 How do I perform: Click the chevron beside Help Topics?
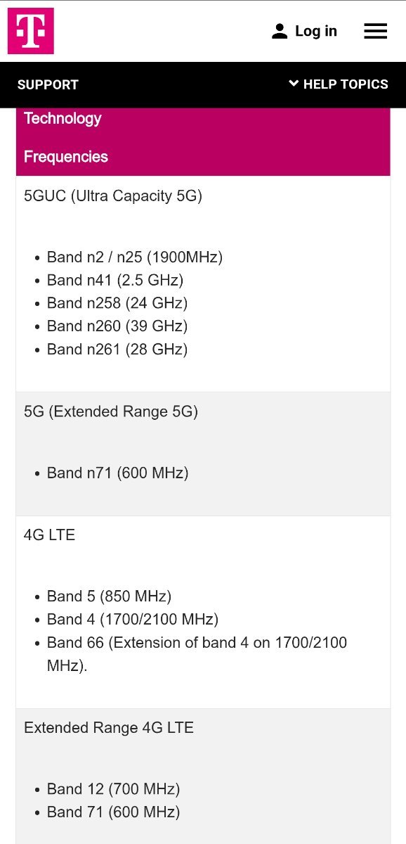[x=294, y=84]
